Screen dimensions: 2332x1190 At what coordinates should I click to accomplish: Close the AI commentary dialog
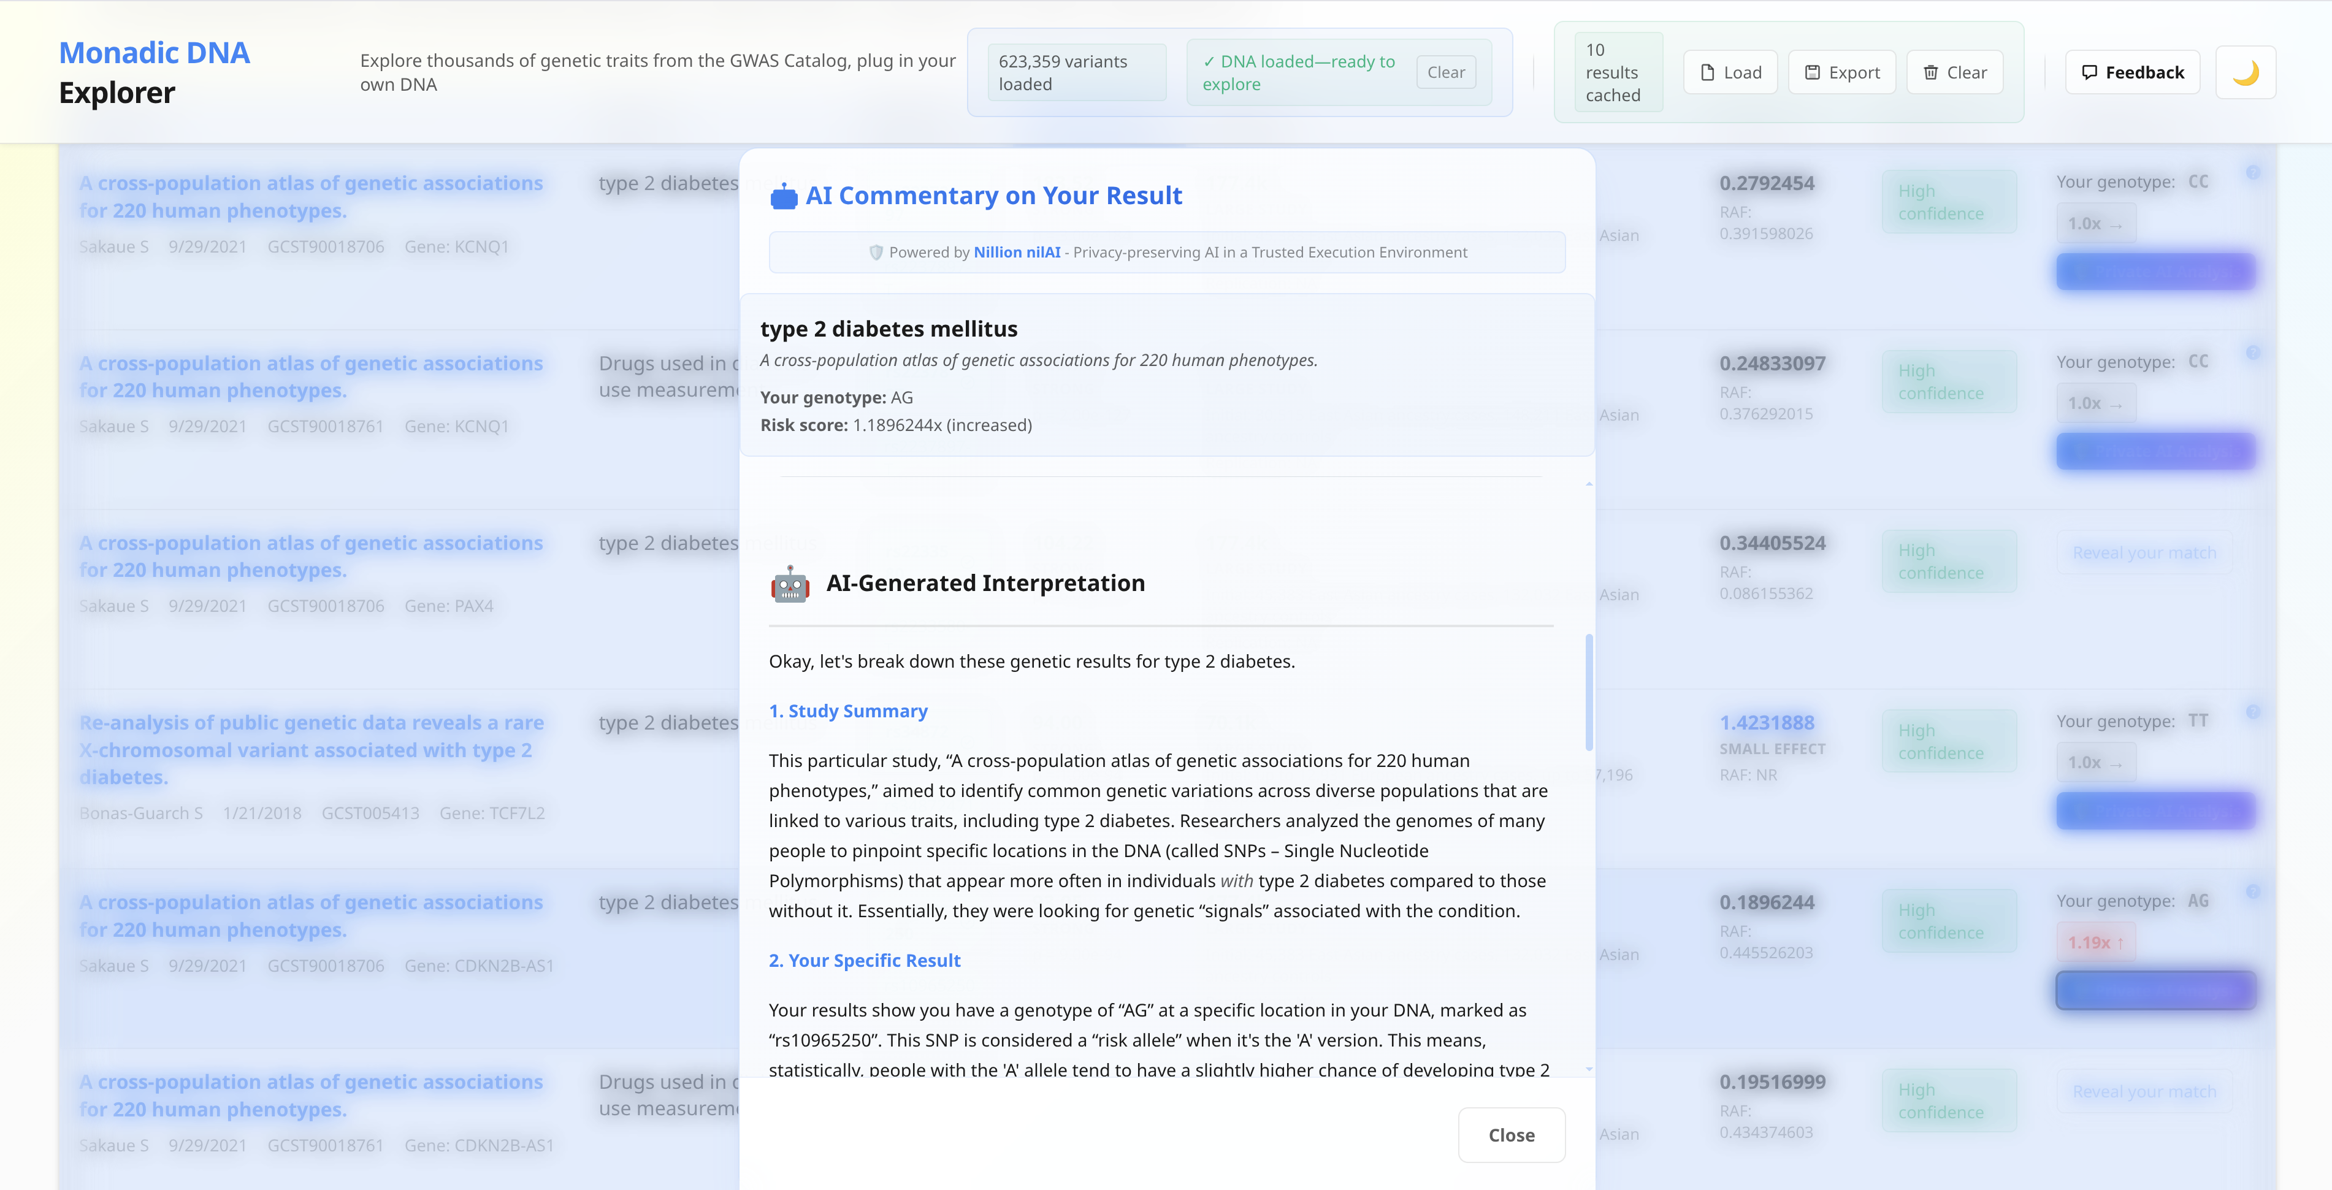[x=1511, y=1135]
